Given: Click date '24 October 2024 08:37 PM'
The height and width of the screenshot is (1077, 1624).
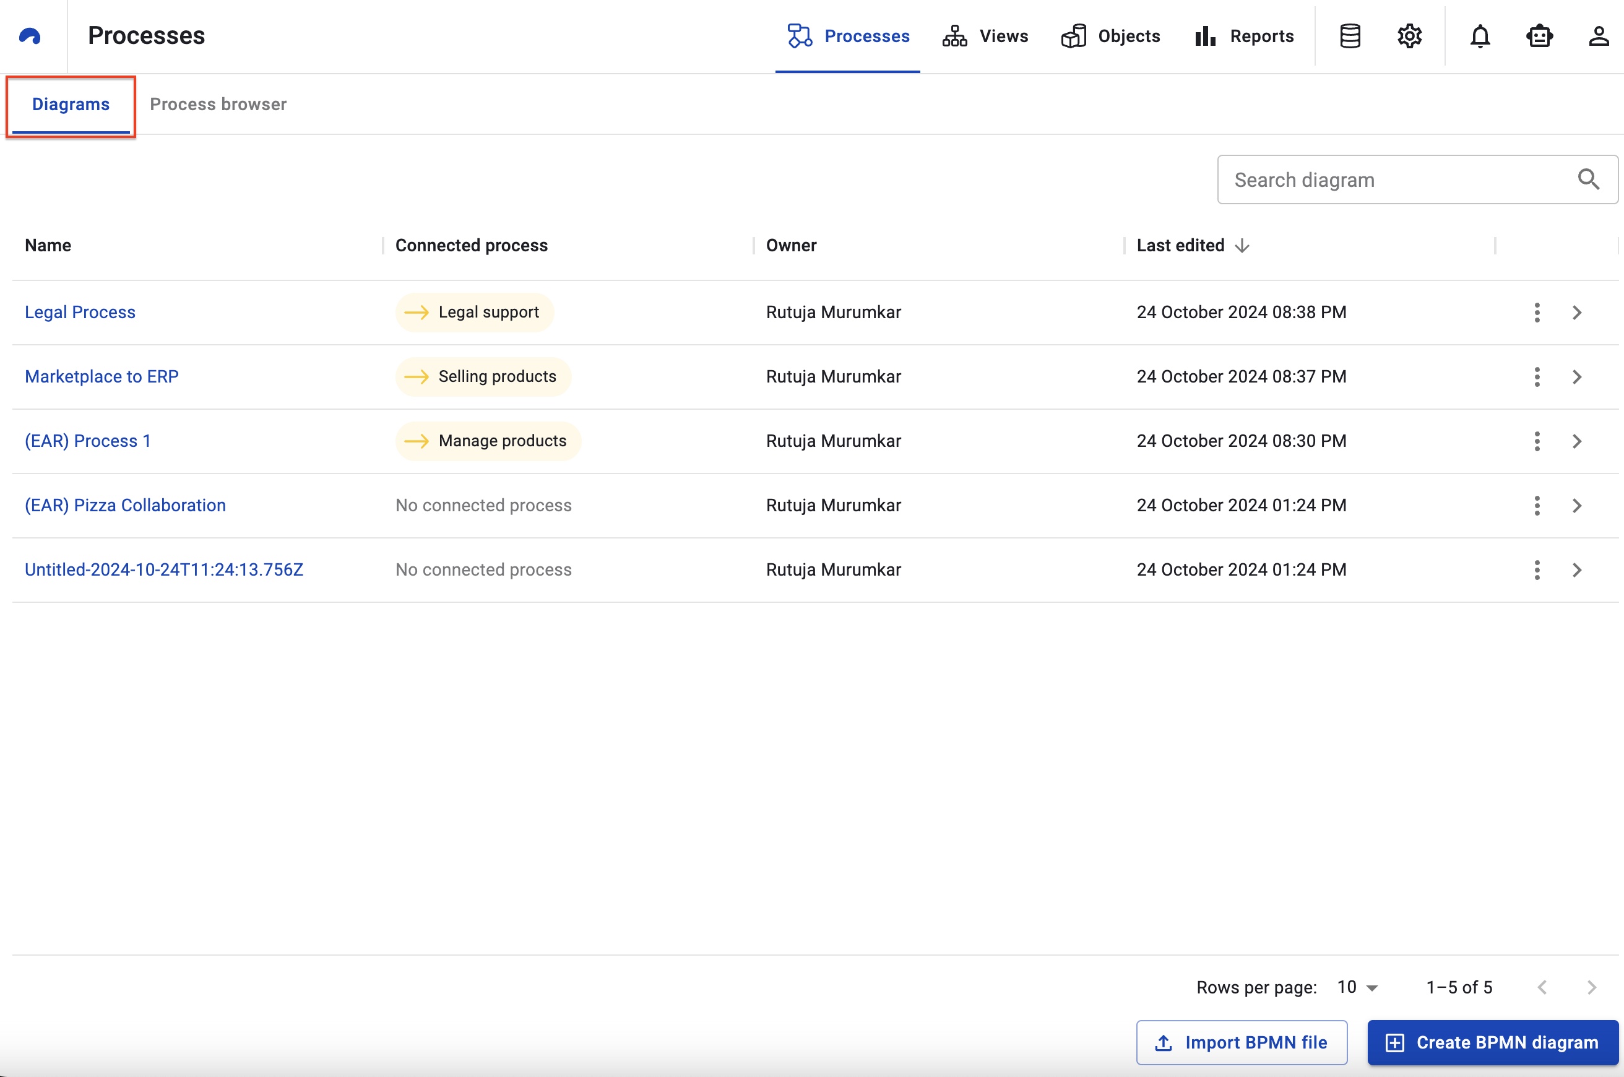Looking at the screenshot, I should (x=1242, y=377).
